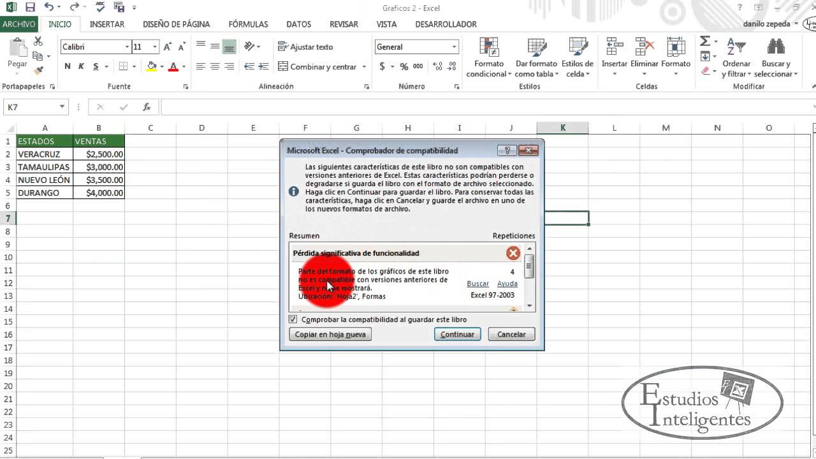
Task: Open Fuente dialog launcher
Action: coord(186,86)
